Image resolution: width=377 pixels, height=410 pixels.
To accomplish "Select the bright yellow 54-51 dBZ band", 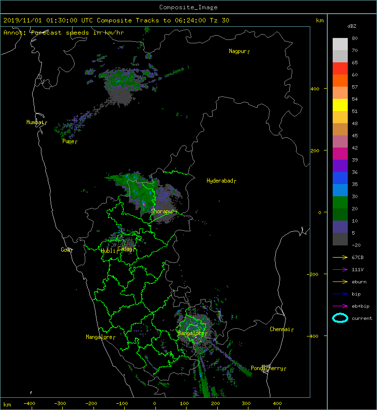I will pyautogui.click(x=340, y=105).
